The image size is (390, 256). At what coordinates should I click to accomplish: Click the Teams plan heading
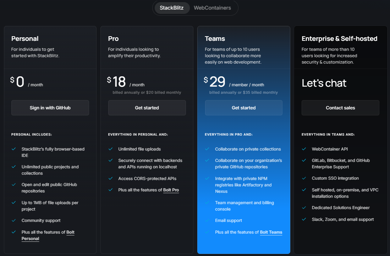[x=215, y=39]
